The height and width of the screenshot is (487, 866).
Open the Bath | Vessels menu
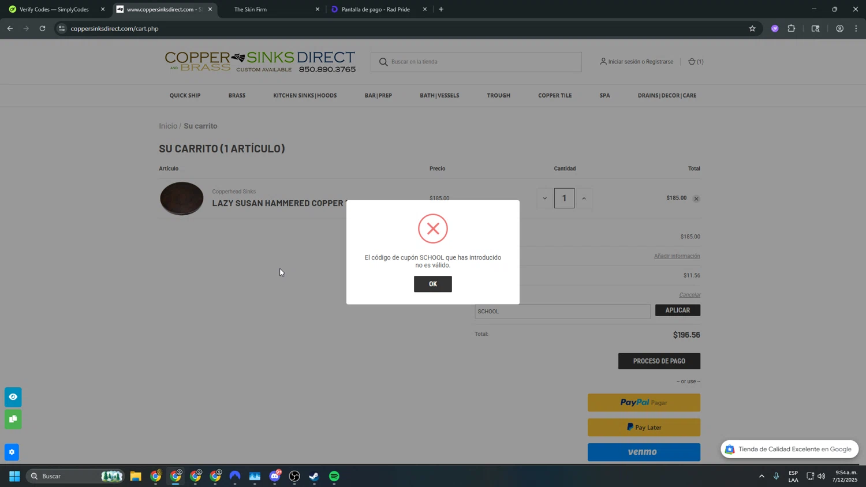pyautogui.click(x=439, y=96)
